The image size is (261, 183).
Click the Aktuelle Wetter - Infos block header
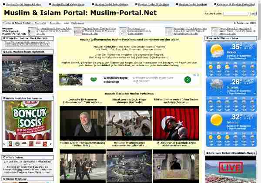pyautogui.click(x=231, y=38)
